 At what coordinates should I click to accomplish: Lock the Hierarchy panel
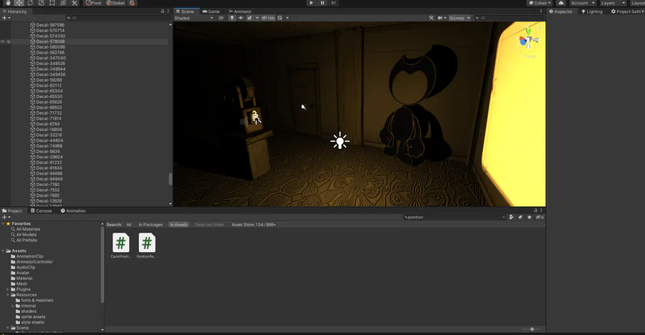tap(163, 11)
